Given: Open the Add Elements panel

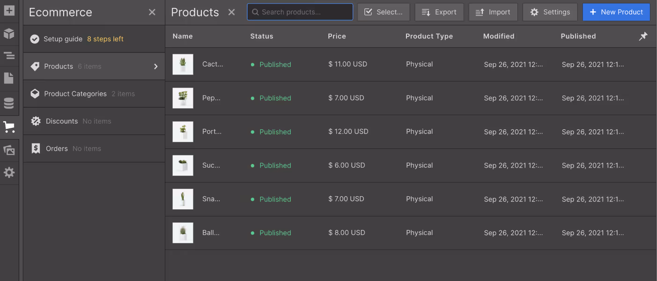Looking at the screenshot, I should click(x=9, y=10).
